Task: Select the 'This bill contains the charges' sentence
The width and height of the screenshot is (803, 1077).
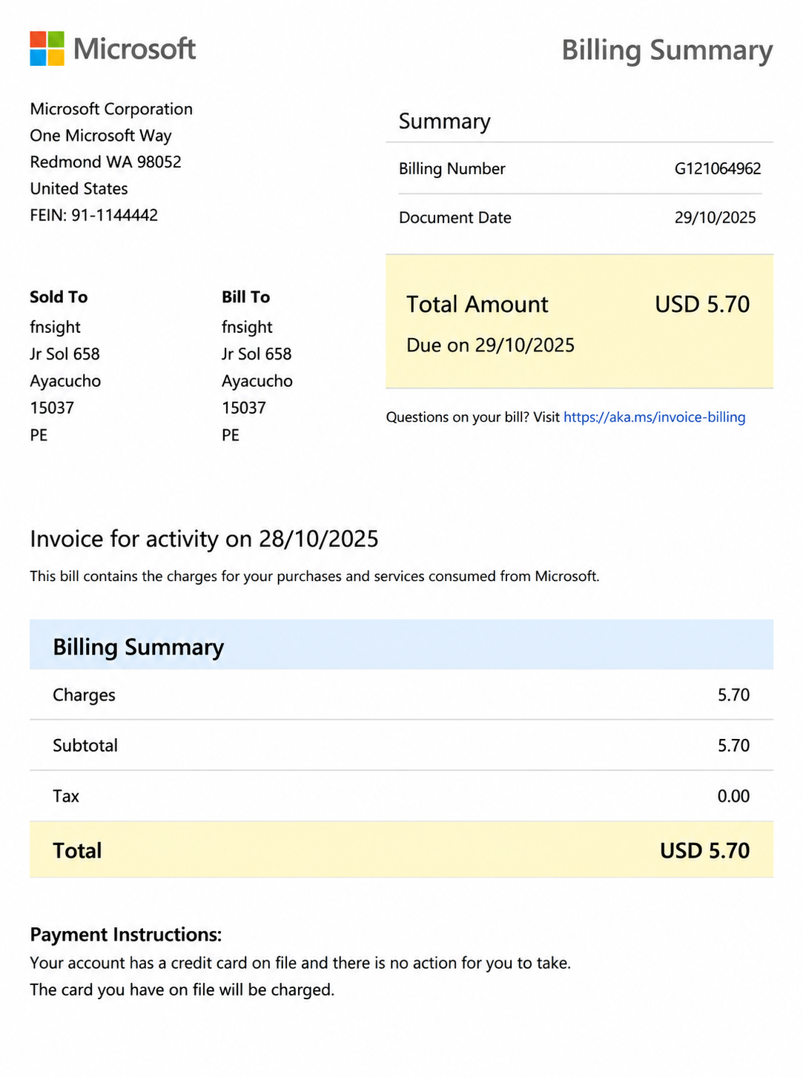Action: (314, 577)
